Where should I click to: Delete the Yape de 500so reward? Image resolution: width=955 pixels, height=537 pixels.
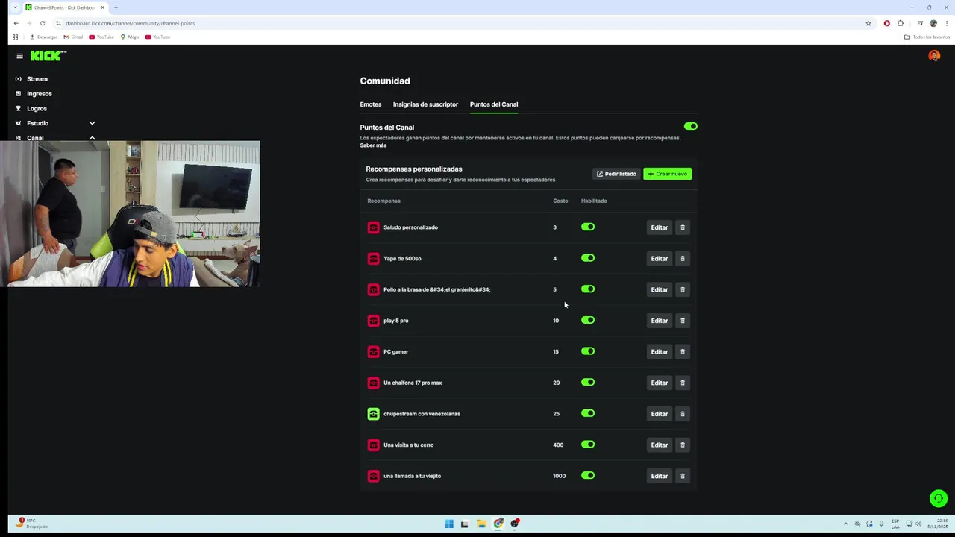click(683, 259)
